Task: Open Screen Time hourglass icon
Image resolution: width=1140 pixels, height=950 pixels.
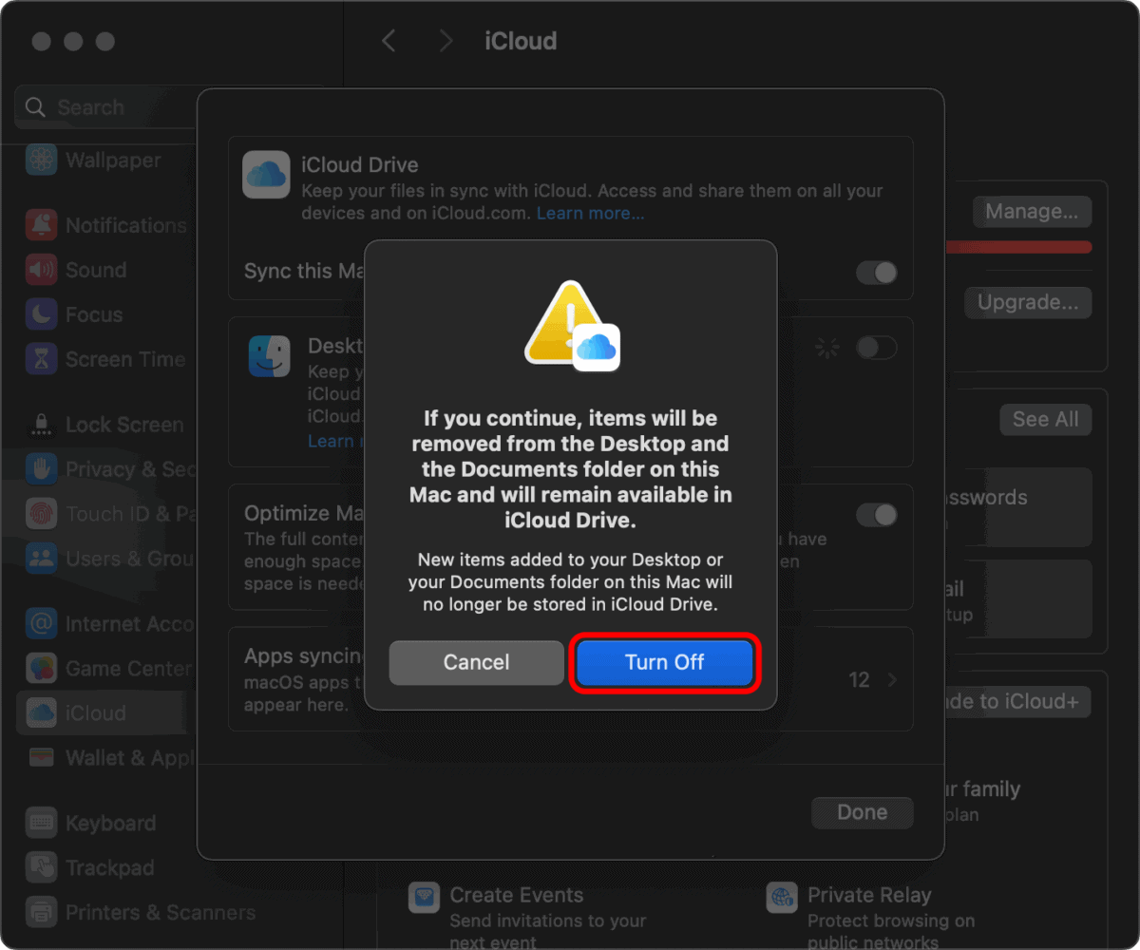Action: [41, 359]
